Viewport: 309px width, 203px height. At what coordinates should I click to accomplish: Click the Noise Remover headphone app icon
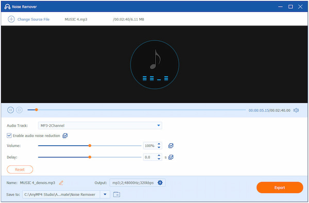pyautogui.click(x=7, y=7)
